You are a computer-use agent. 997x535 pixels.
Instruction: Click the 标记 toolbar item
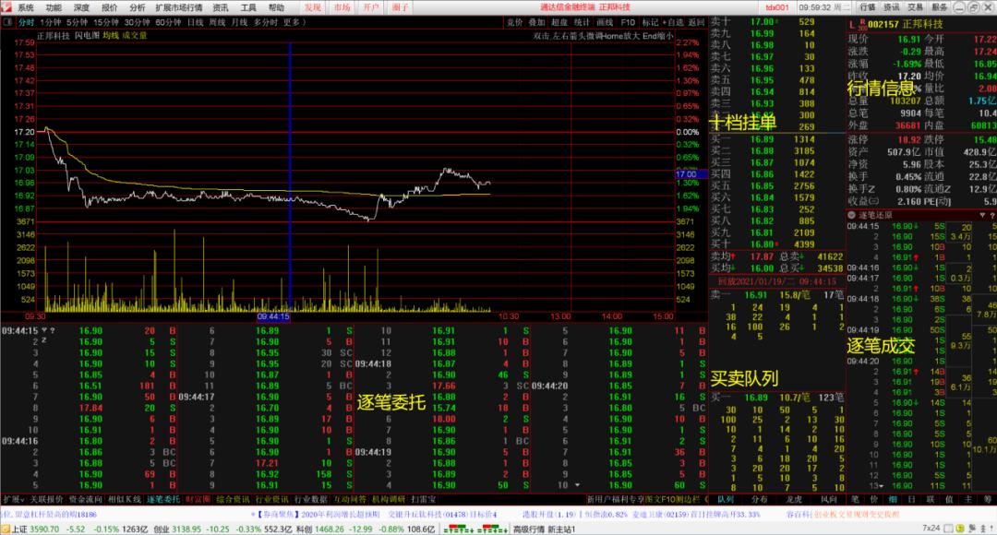[650, 22]
